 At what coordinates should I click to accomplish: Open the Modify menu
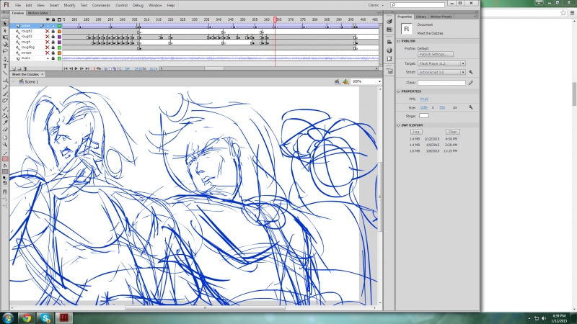[69, 5]
